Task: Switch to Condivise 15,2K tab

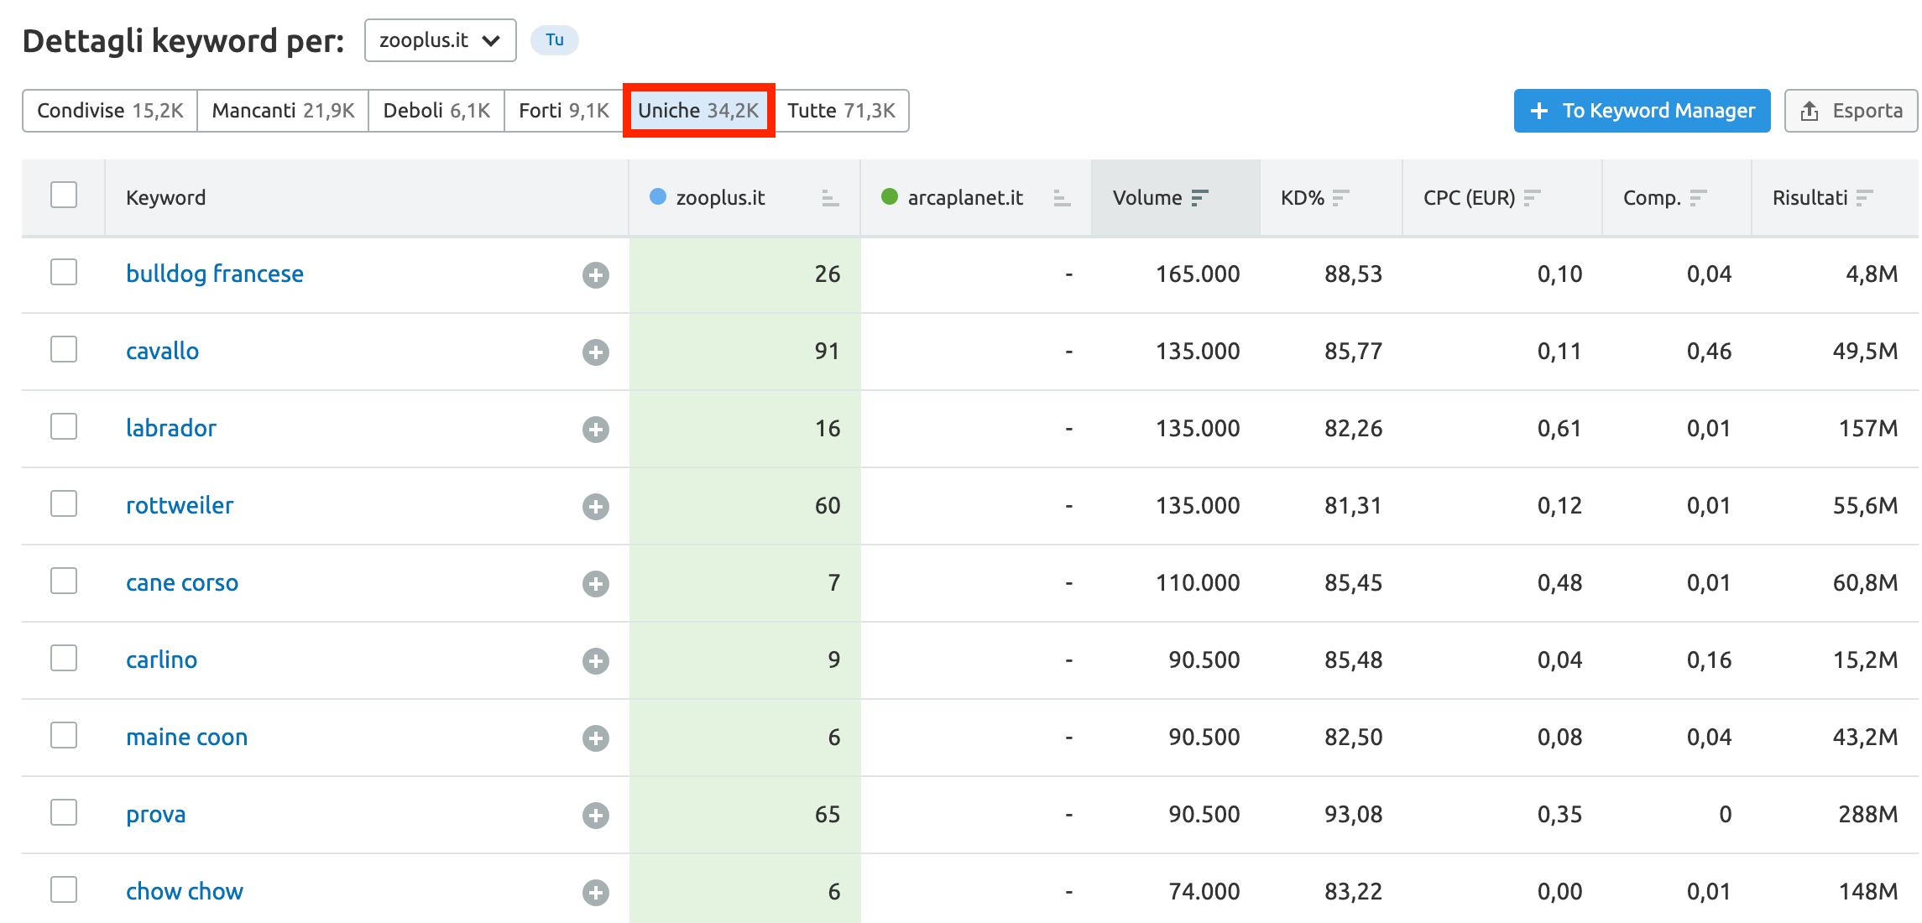Action: point(110,111)
